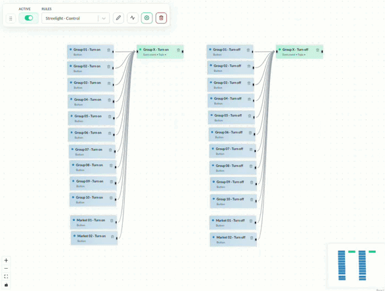Click the red delete rule trash icon
385x291 pixels.
(161, 18)
